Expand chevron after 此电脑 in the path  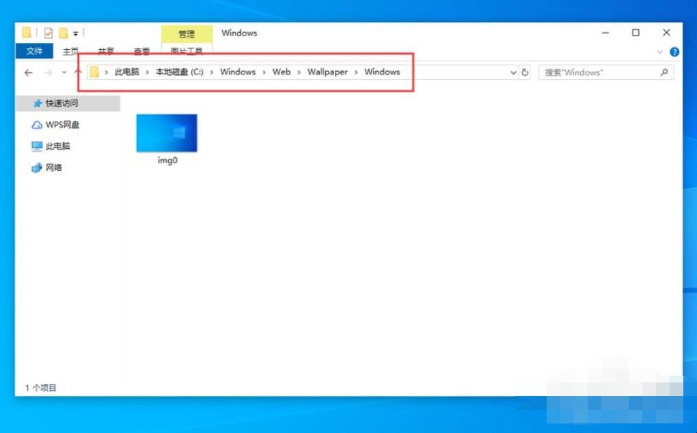[x=147, y=72]
